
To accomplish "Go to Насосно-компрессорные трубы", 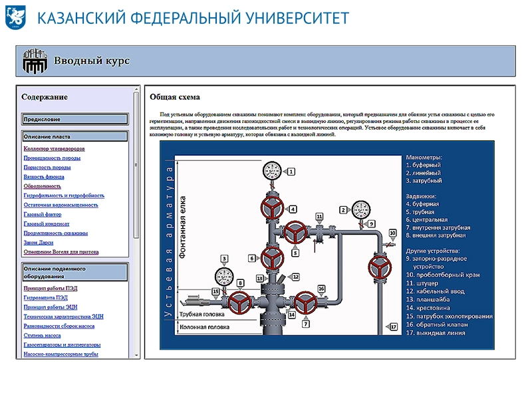I will [x=61, y=354].
